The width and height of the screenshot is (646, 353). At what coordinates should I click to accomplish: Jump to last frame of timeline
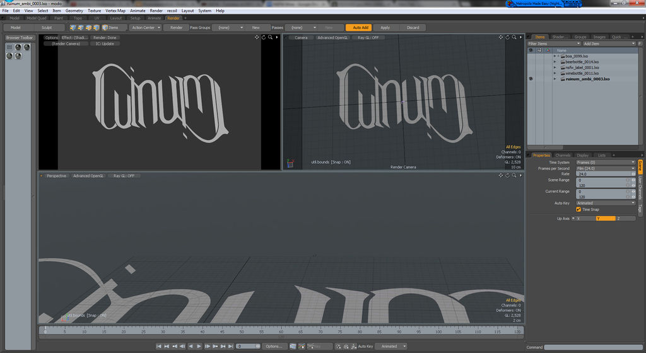(x=231, y=347)
